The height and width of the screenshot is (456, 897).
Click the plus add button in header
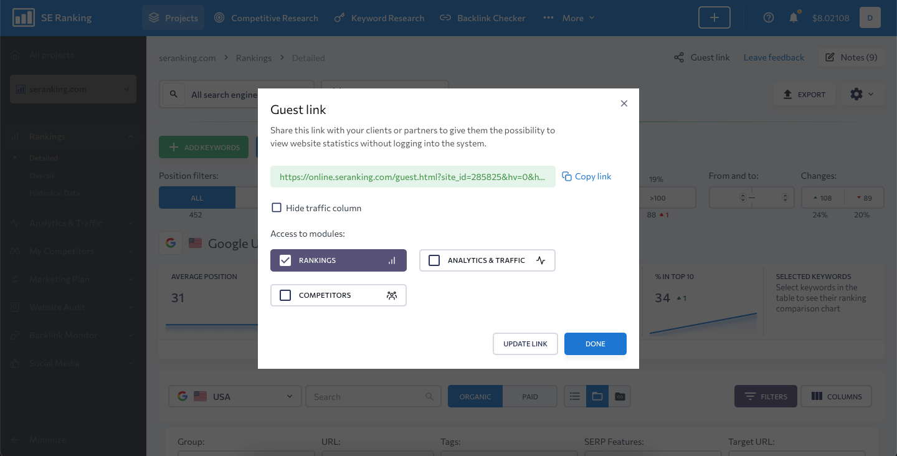tap(714, 18)
